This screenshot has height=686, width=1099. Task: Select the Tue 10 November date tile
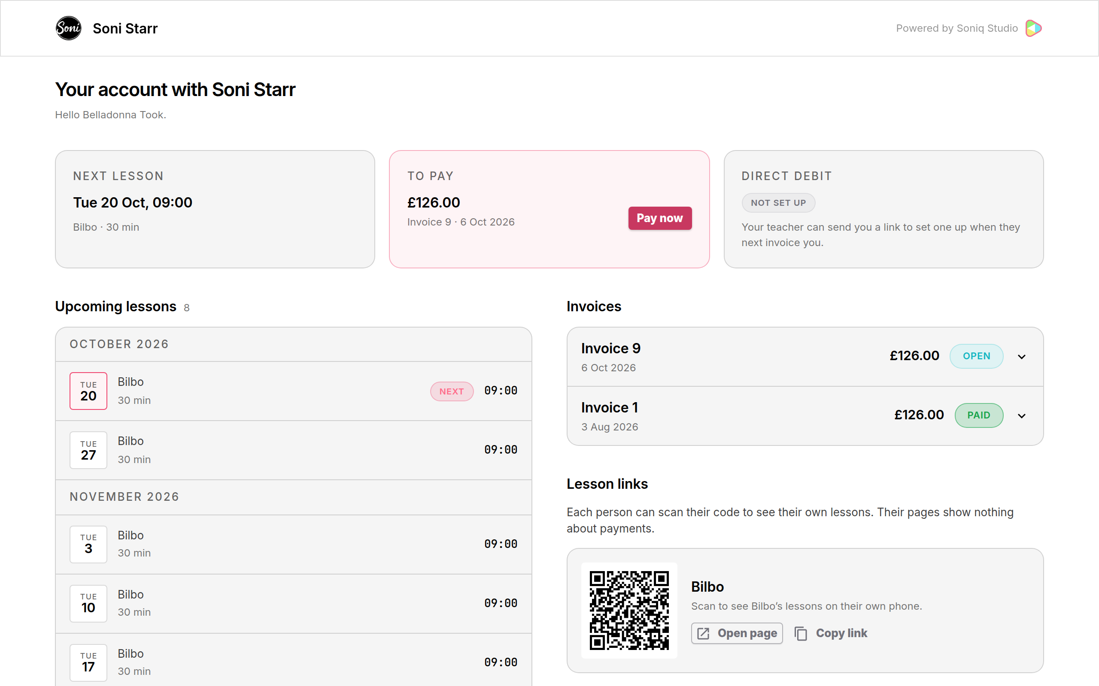88,603
